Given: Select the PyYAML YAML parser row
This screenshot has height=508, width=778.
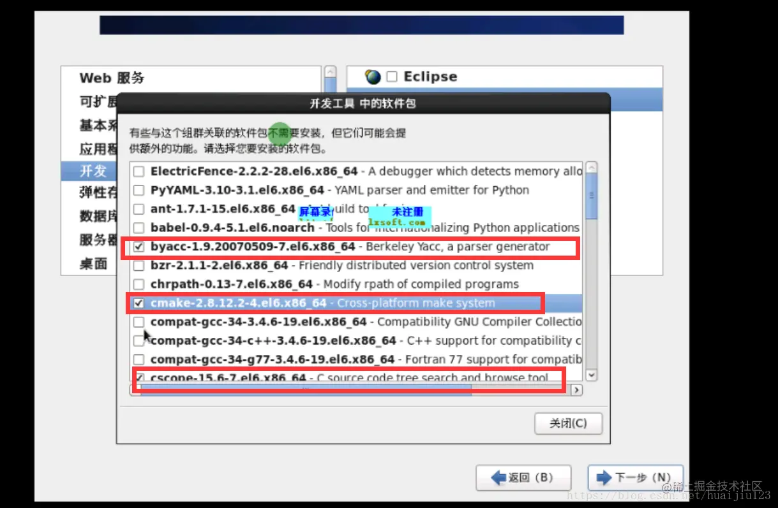Looking at the screenshot, I should pyautogui.click(x=357, y=190).
